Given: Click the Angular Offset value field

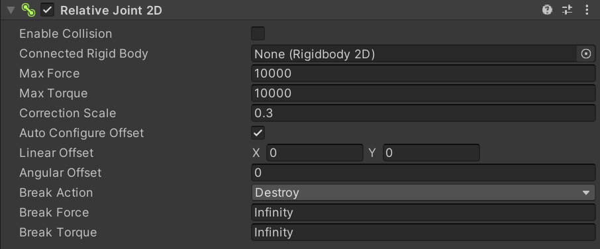Looking at the screenshot, I should [x=423, y=172].
